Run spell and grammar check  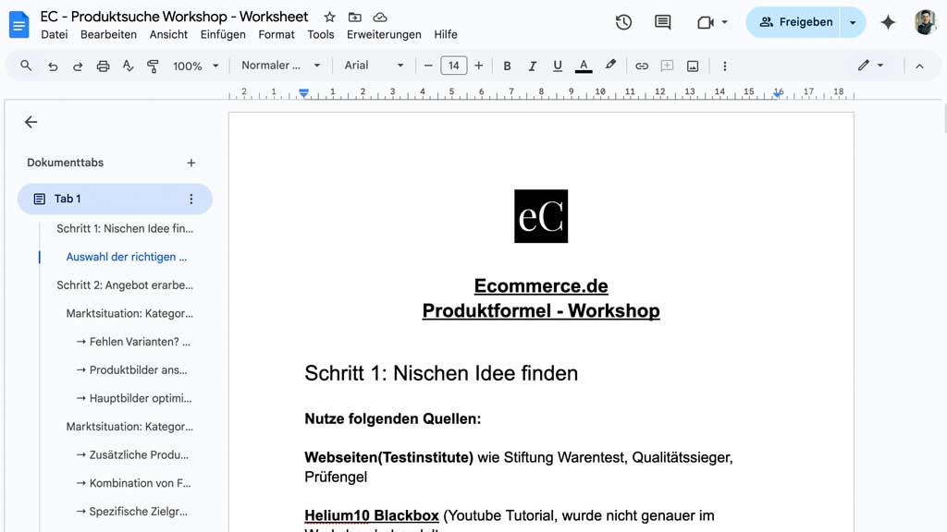(x=128, y=66)
